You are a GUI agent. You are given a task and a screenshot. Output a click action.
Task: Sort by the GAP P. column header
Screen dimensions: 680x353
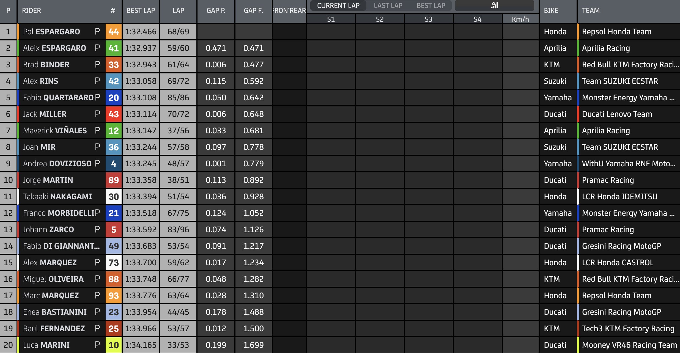(x=216, y=11)
